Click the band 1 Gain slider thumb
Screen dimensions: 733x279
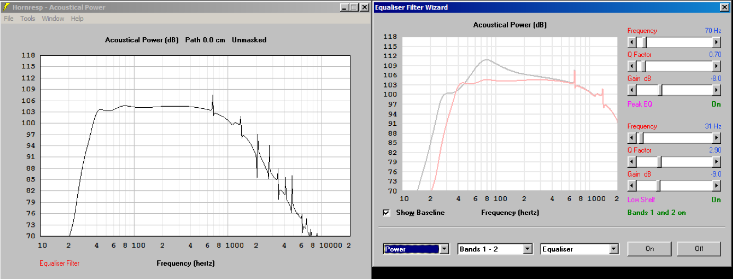point(660,90)
